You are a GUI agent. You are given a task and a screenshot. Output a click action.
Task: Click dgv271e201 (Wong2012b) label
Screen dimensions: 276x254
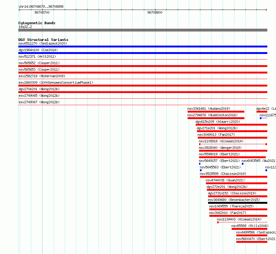217,128
